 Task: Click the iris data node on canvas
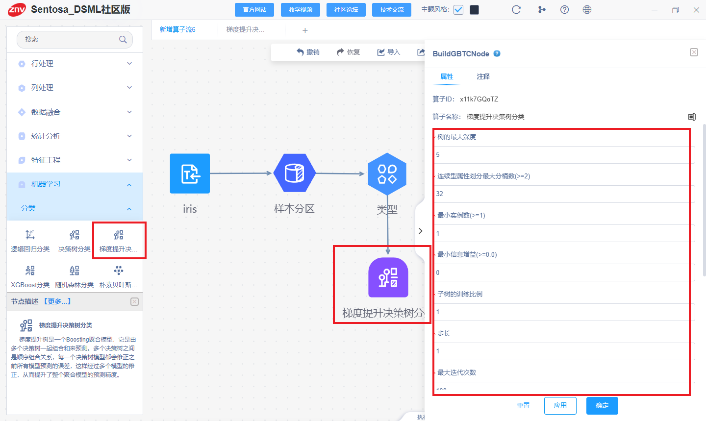(190, 173)
